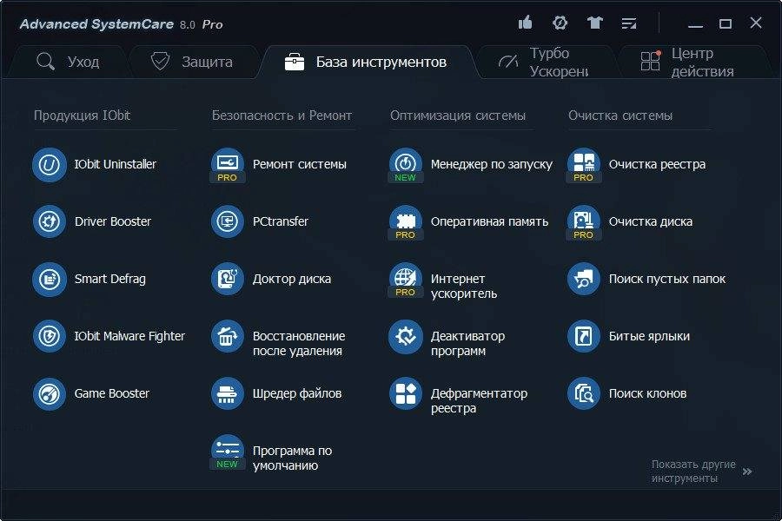Image resolution: width=782 pixels, height=521 pixels.
Task: Expand more tools with double-chevron arrow
Action: (747, 472)
